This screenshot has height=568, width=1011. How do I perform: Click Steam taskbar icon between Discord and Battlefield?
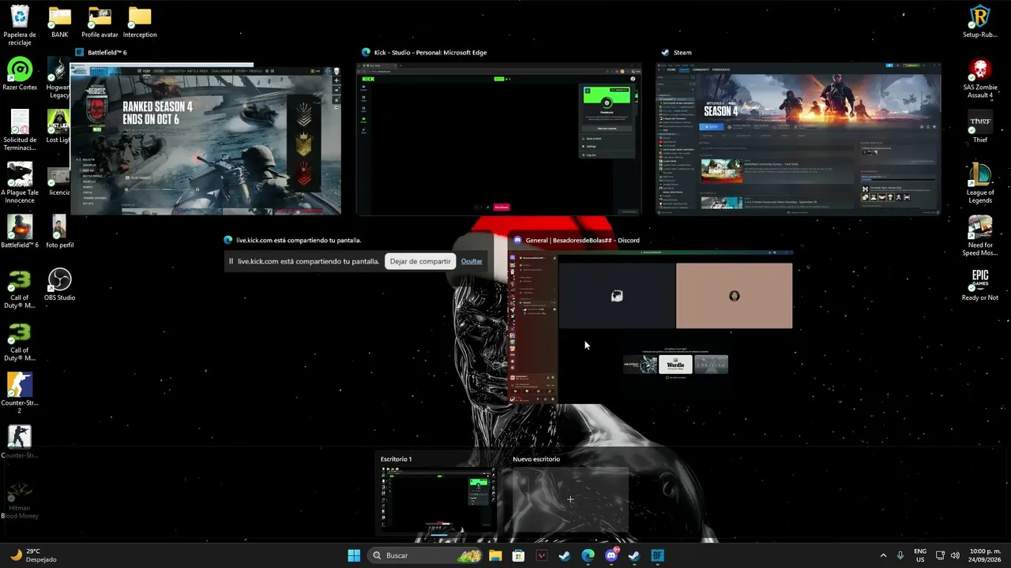click(634, 555)
